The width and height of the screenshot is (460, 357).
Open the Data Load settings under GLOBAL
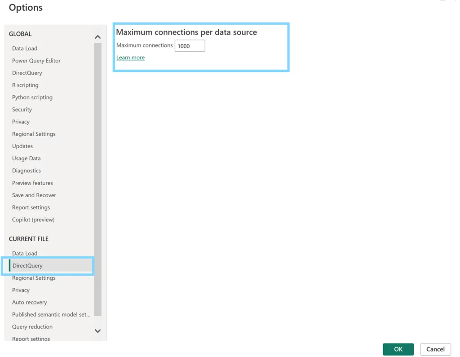pyautogui.click(x=24, y=48)
